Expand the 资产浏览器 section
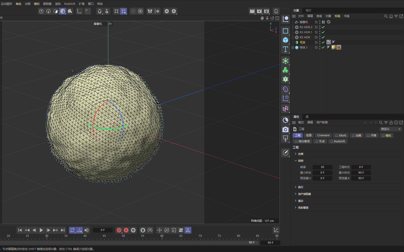Image resolution: width=404 pixels, height=252 pixels. [296, 194]
